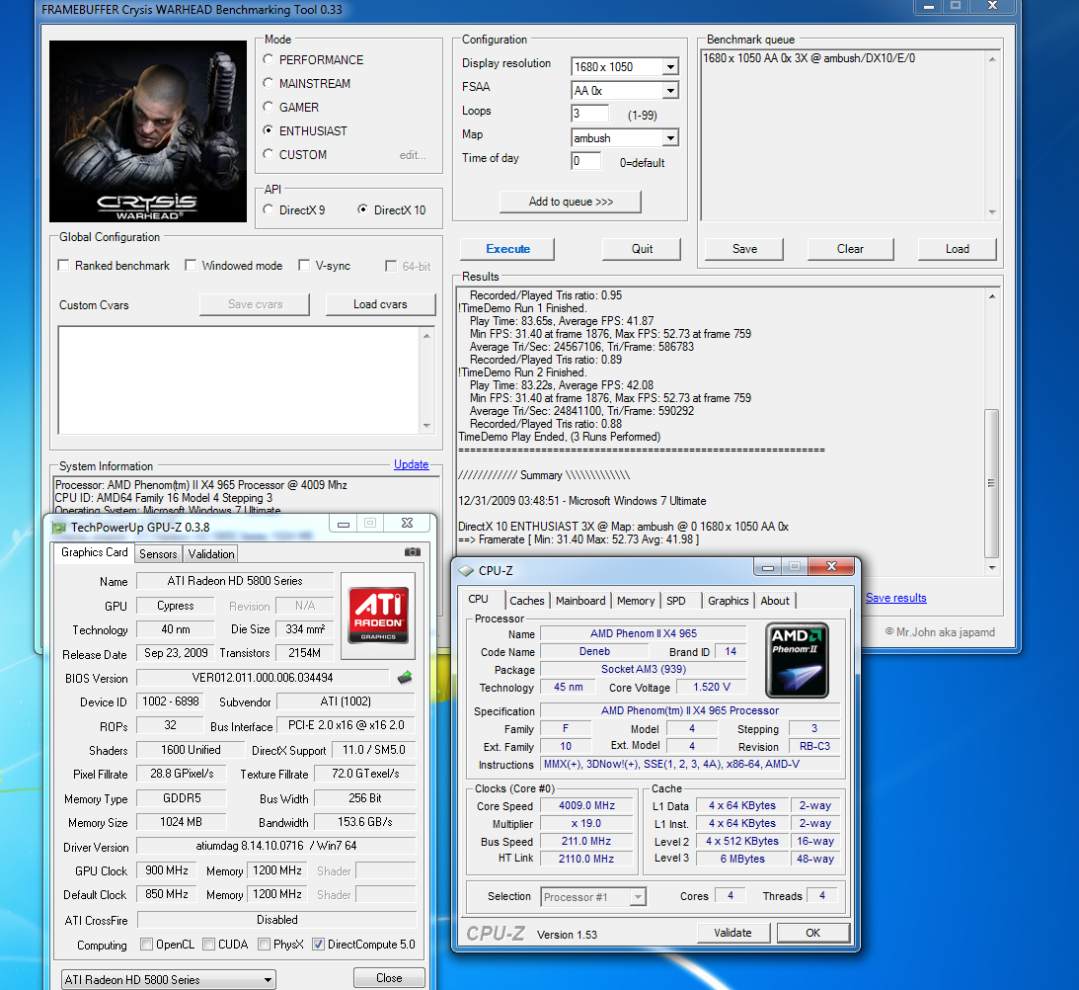The height and width of the screenshot is (990, 1079).
Task: Open the Memory tab in CPU-Z
Action: click(636, 601)
